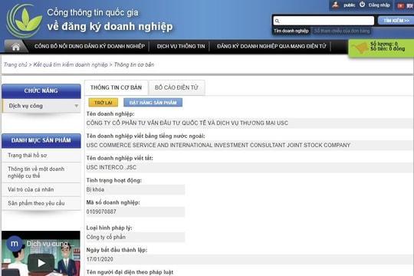Click founding date 17/01/2020
The height and width of the screenshot is (276, 414).
(100, 259)
